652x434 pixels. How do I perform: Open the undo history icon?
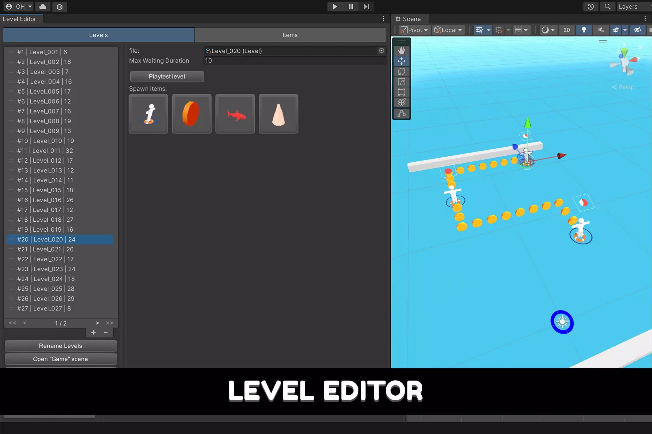590,7
